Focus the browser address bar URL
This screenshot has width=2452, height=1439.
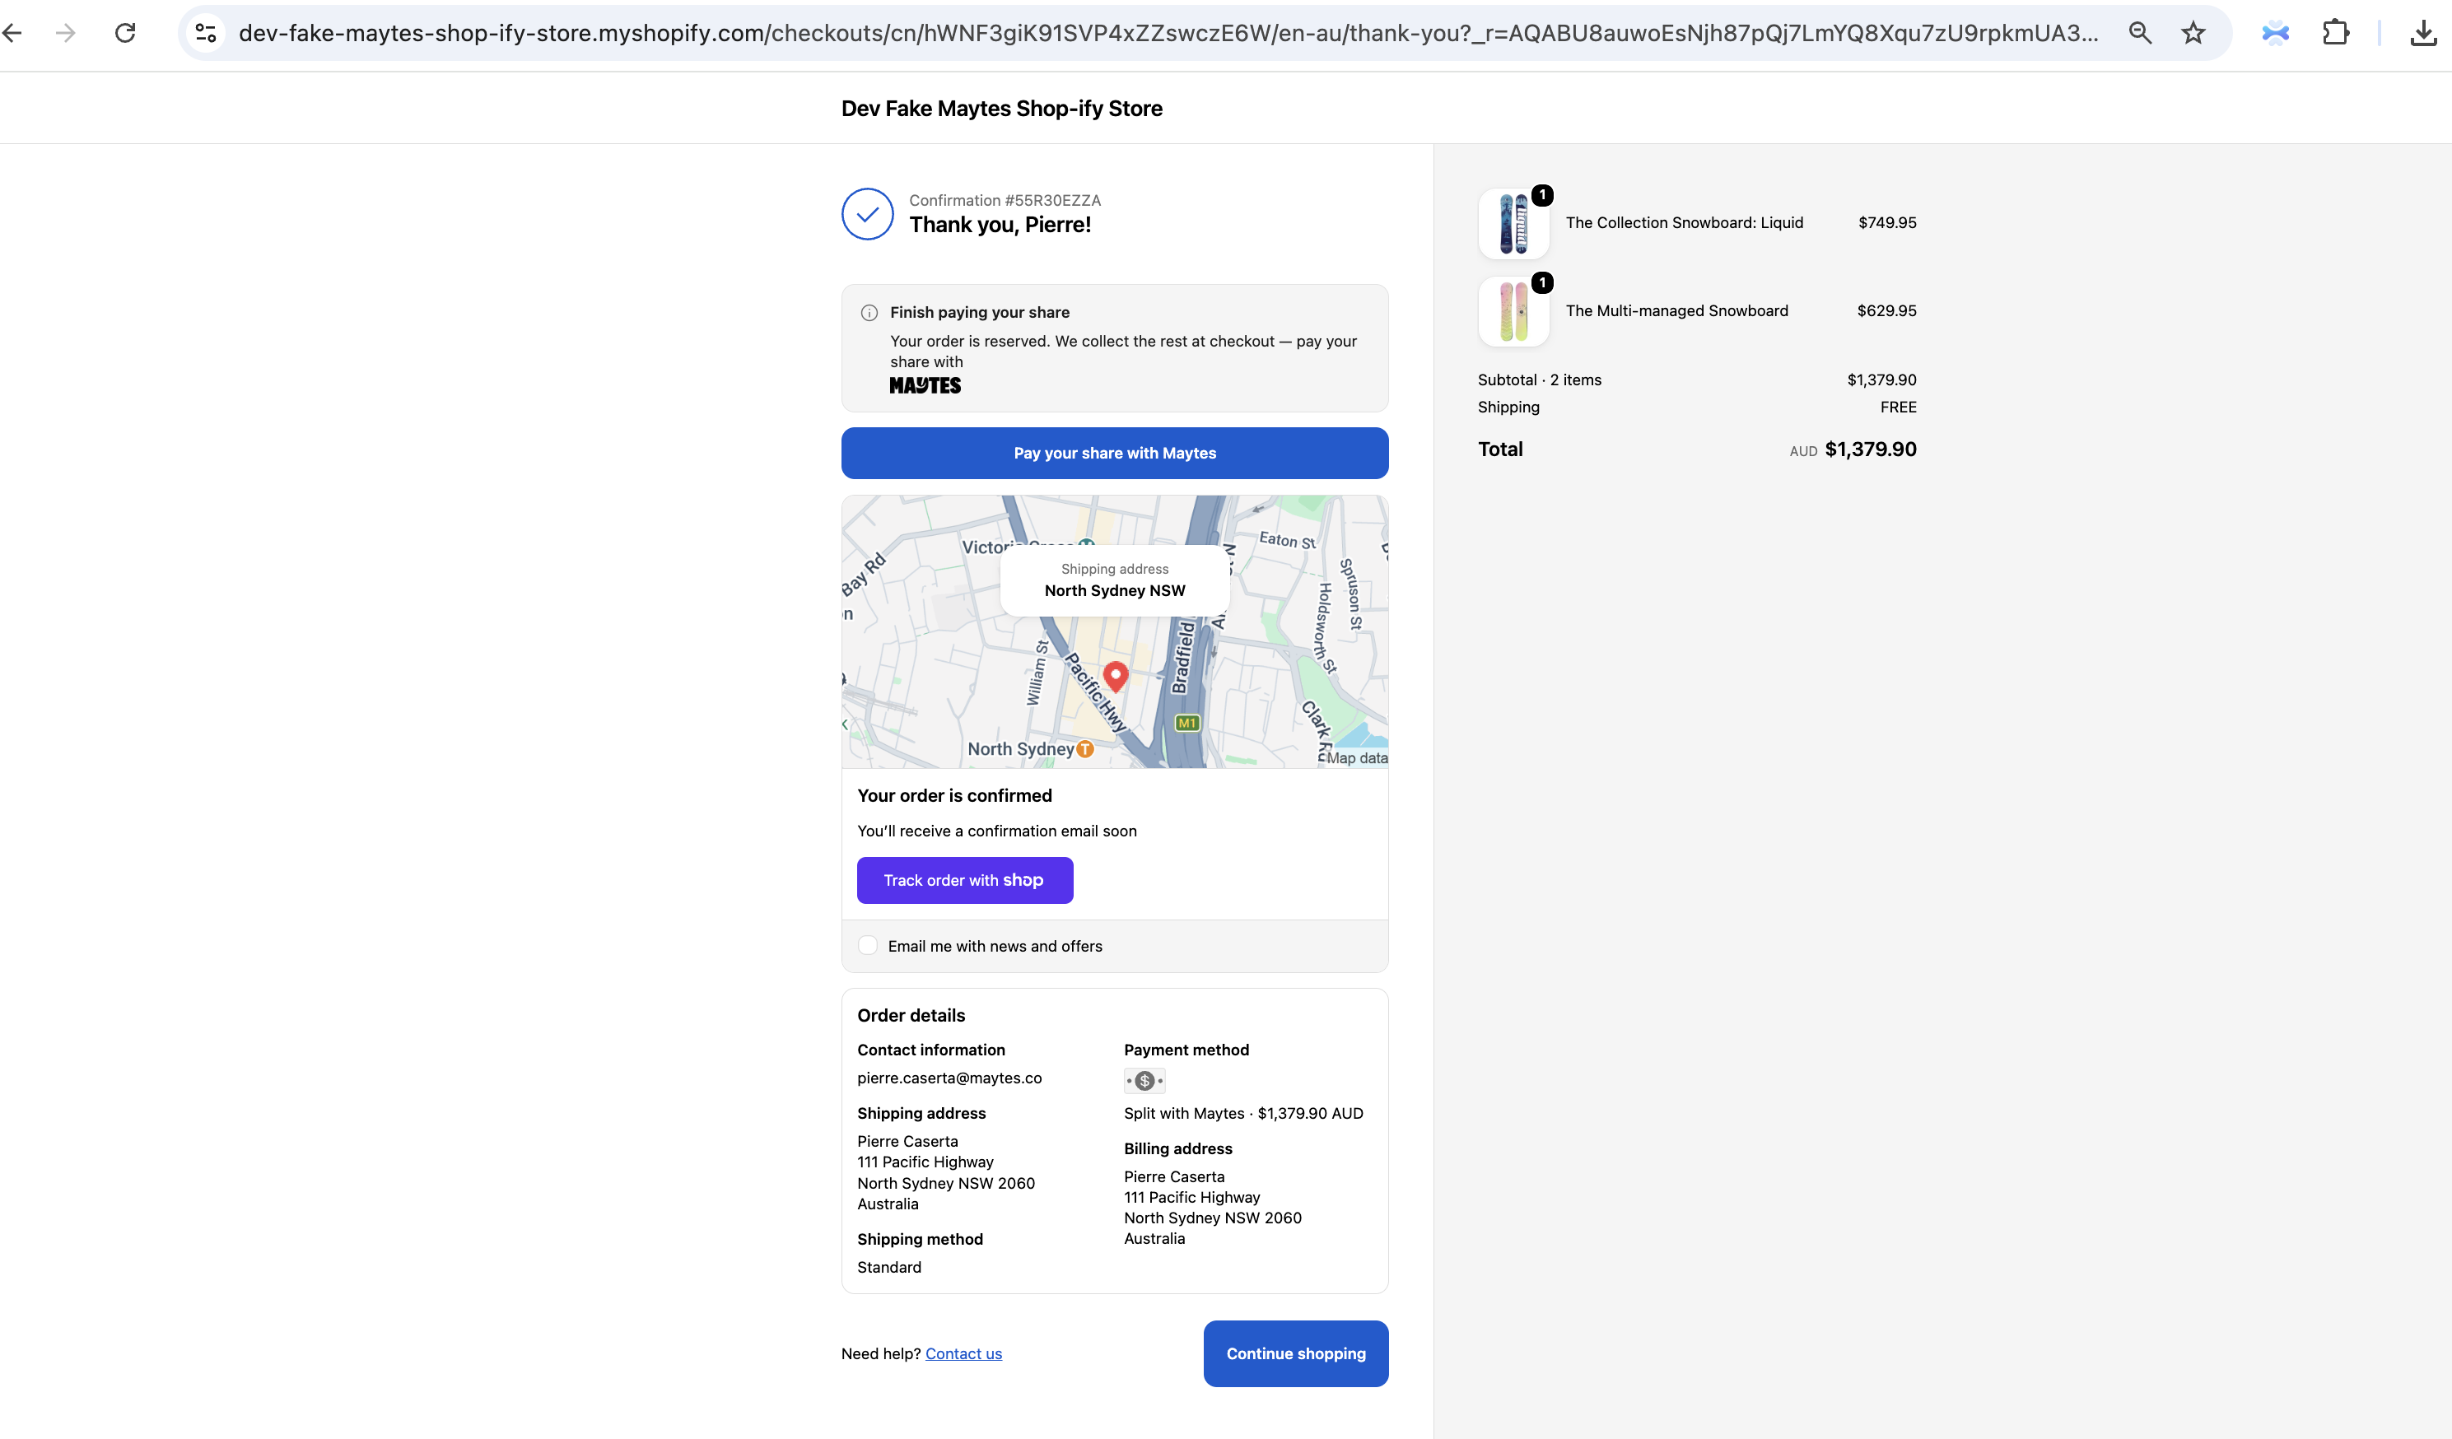[x=1168, y=33]
